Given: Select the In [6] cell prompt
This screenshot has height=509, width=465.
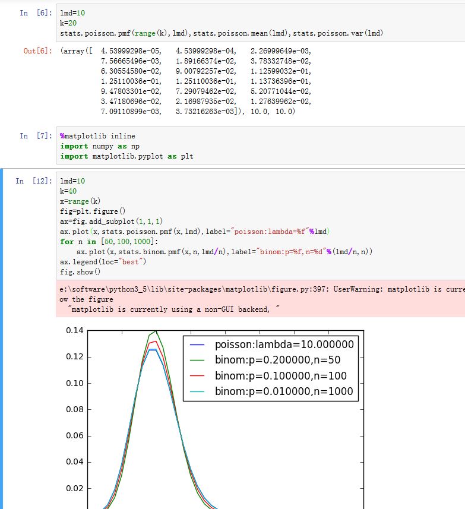Looking at the screenshot, I should pos(31,12).
